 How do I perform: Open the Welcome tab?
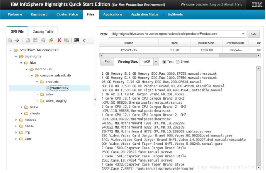pos(15,15)
